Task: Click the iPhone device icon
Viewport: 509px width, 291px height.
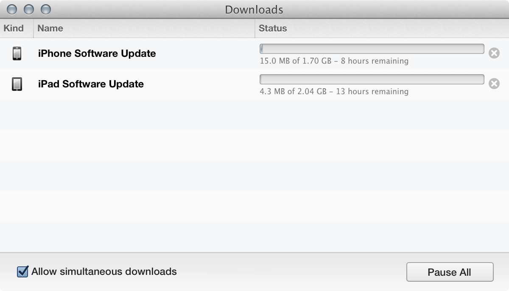Action: [x=17, y=53]
